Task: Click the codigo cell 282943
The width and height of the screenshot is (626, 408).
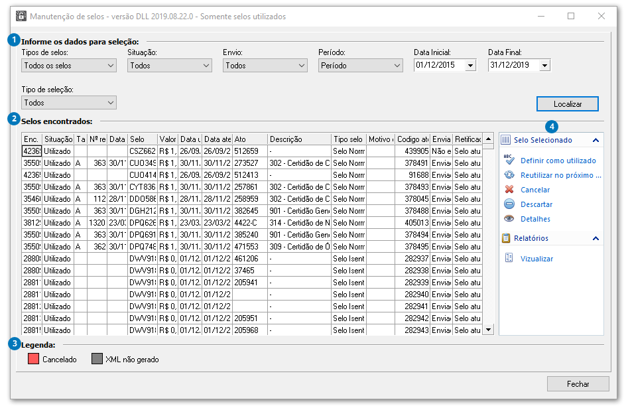Action: 412,330
